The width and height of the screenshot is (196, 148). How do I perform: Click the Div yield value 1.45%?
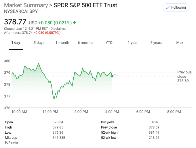(x=153, y=122)
